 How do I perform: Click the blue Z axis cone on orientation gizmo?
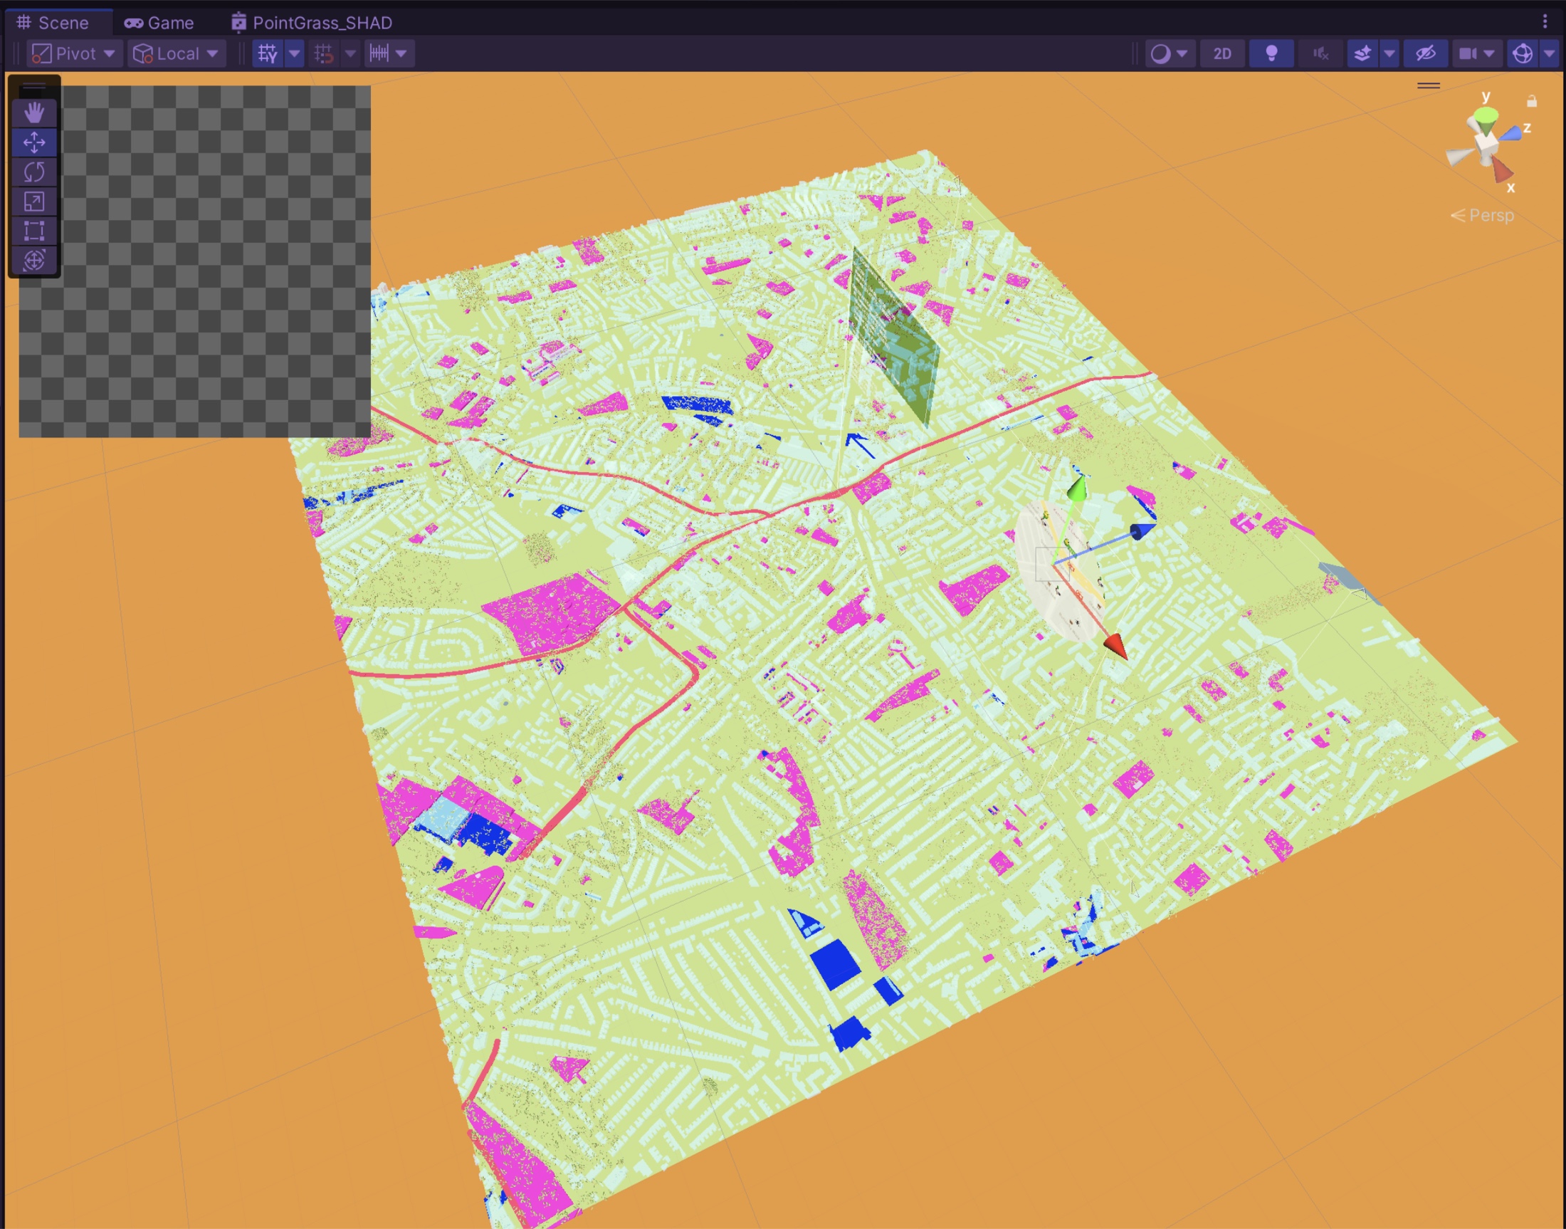click(1511, 132)
